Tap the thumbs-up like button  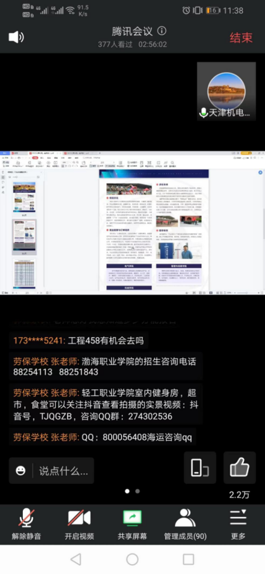tap(240, 468)
